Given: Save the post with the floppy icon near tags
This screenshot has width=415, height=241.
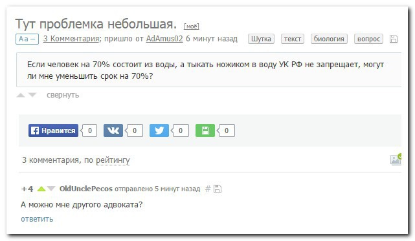Looking at the screenshot, I should pyautogui.click(x=394, y=39).
